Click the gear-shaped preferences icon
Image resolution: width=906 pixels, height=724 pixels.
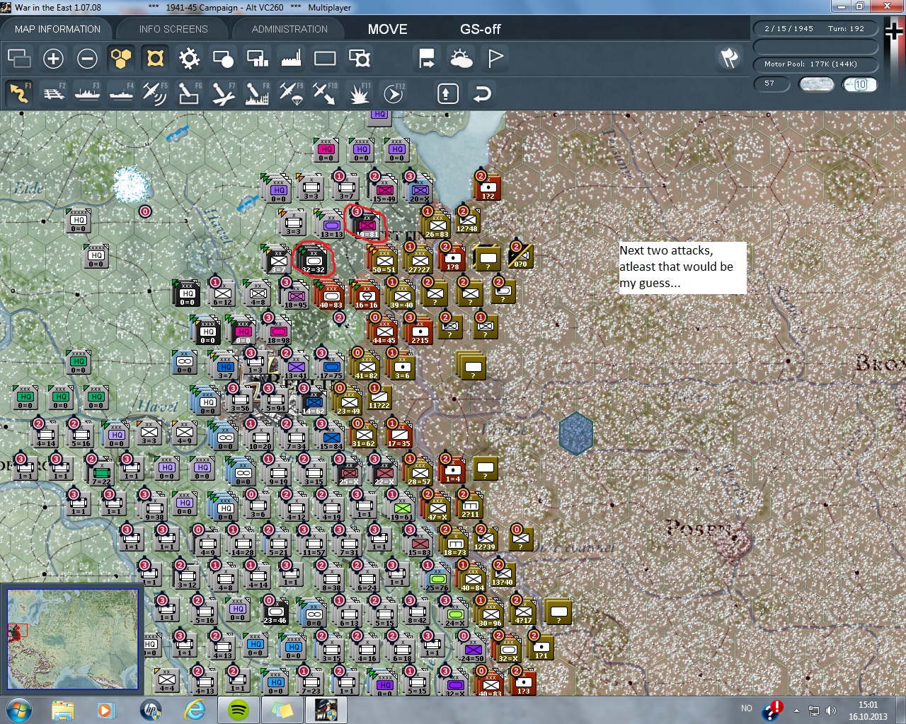point(189,59)
